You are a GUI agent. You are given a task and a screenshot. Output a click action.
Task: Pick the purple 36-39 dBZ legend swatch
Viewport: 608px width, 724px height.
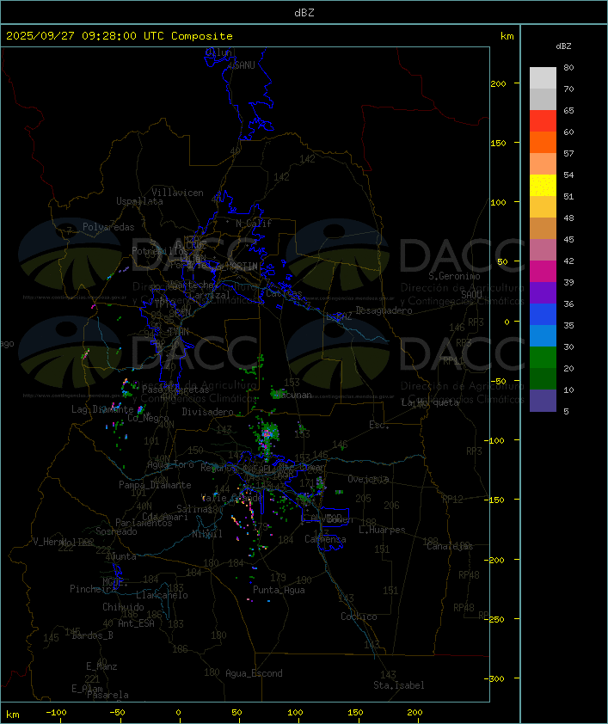[x=543, y=292]
